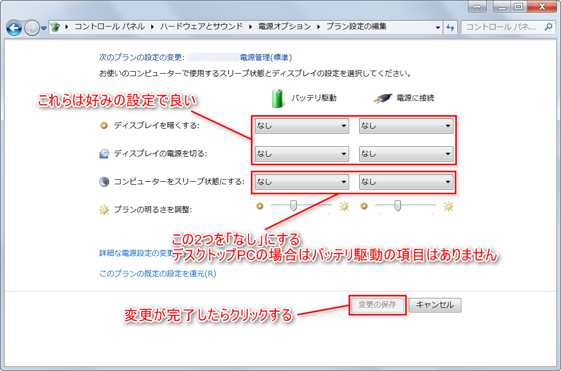Minimize the window
Viewport: 561px width, 371px height.
[501, 7]
